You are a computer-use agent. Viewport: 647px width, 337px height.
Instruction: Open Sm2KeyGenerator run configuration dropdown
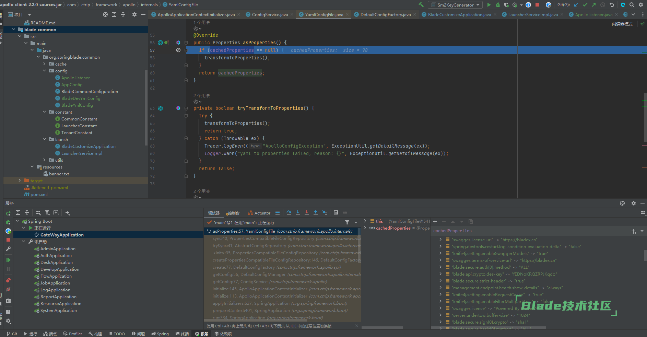coord(455,5)
